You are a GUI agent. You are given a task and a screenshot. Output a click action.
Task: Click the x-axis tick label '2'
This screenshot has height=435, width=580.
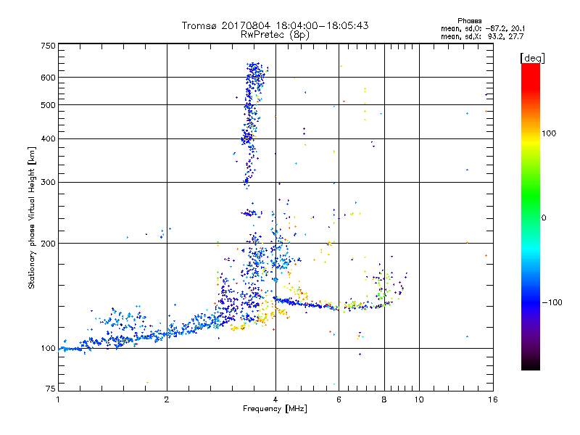(x=167, y=399)
